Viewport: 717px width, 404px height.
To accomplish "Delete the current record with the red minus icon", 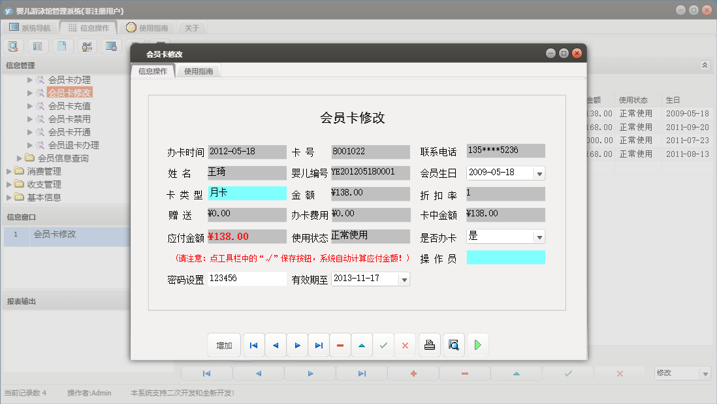I will point(340,345).
